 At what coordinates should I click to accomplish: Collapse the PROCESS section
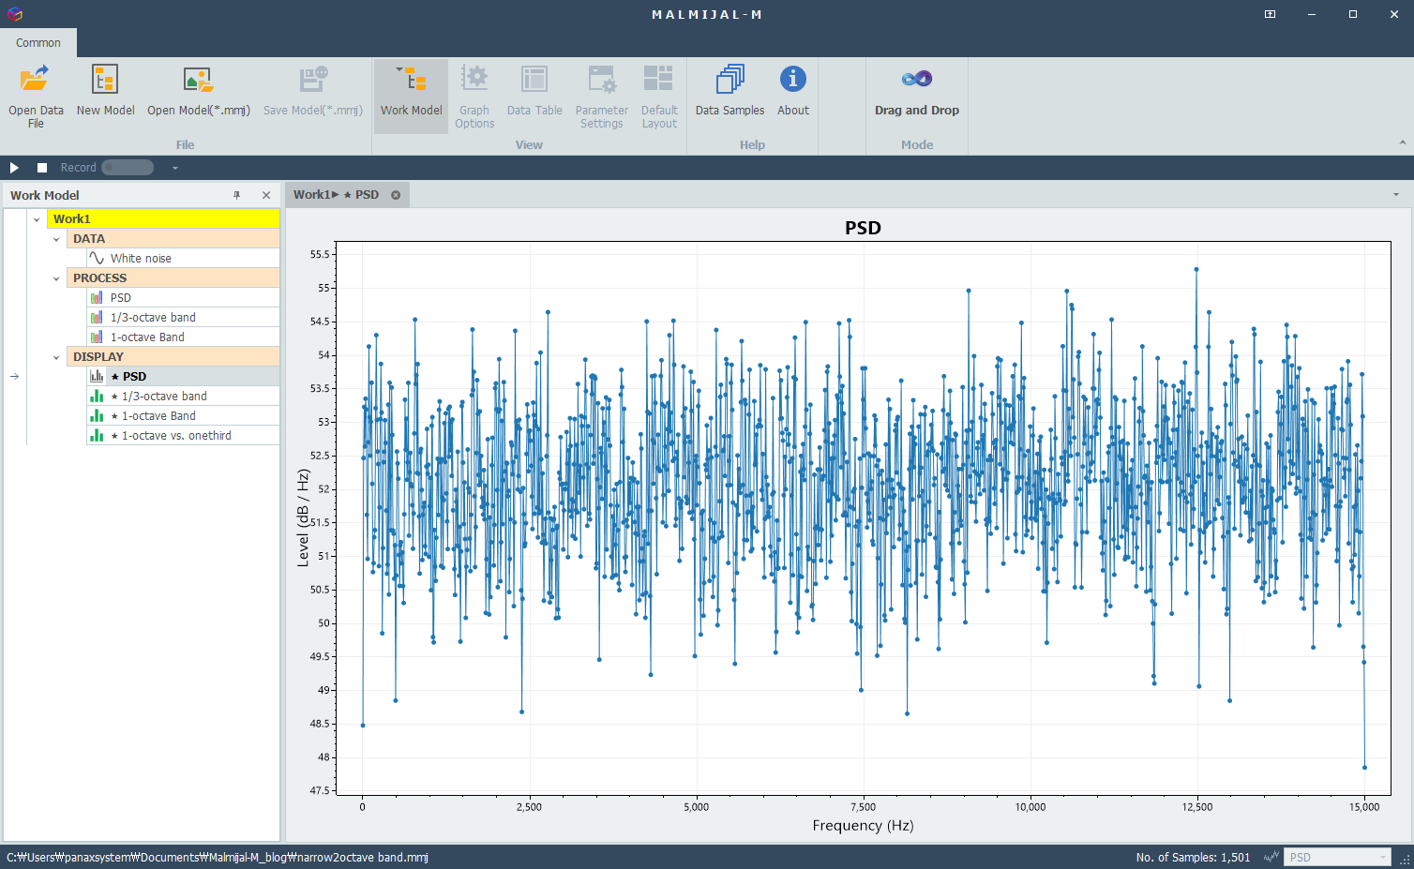tap(56, 278)
